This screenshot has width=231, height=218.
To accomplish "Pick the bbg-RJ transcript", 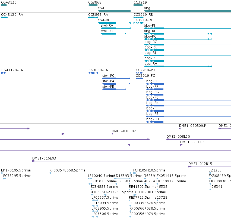I will 188,56.
